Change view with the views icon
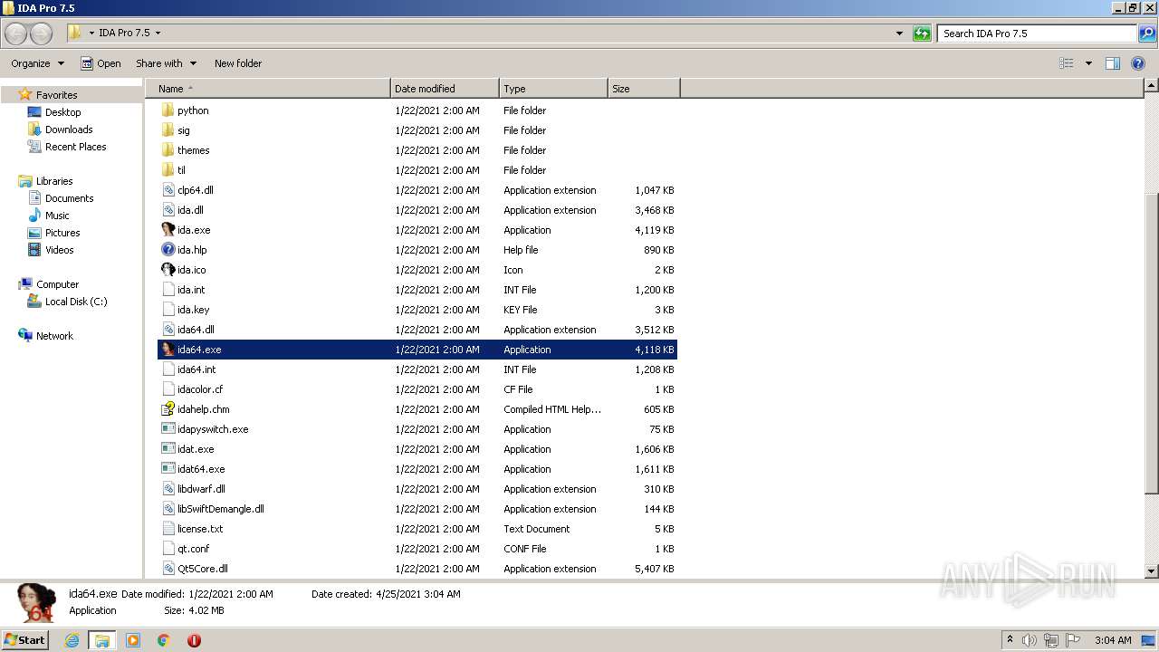Image resolution: width=1159 pixels, height=652 pixels. [x=1067, y=63]
